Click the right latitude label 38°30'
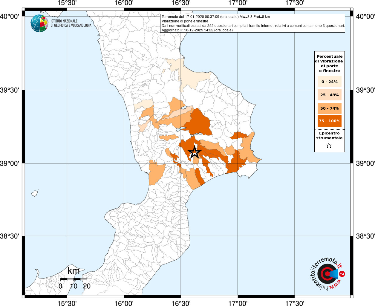This screenshot has height=306, width=375. coord(365,236)
